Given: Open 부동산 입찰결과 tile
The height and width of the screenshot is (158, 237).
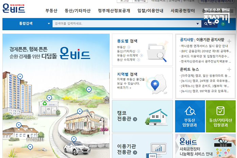Looking at the screenshot, I should 190,116.
